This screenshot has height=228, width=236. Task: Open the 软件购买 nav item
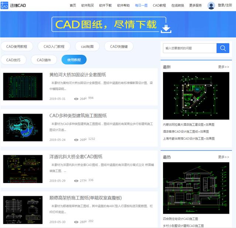pos(87,6)
